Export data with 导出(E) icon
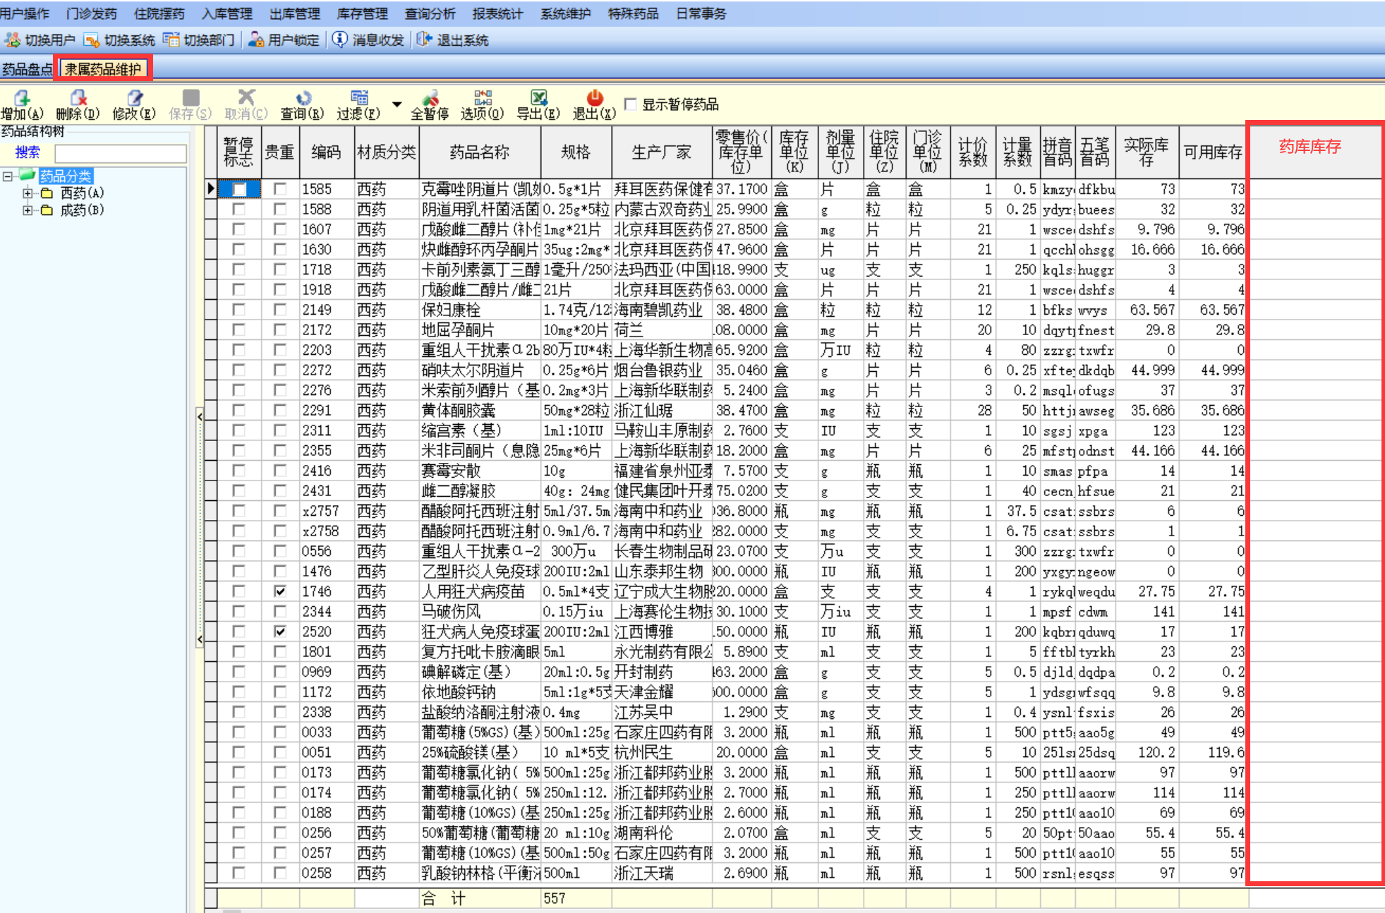 [x=538, y=98]
